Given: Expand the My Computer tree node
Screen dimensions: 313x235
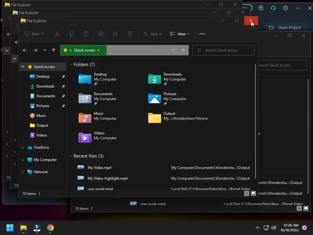Looking at the screenshot, I should (23, 160).
